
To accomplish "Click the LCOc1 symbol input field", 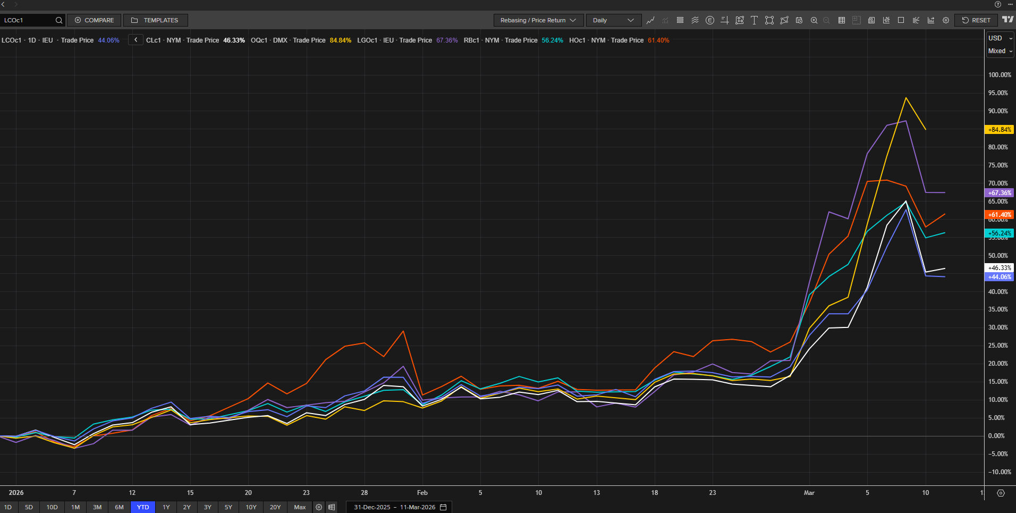I will click(x=28, y=20).
